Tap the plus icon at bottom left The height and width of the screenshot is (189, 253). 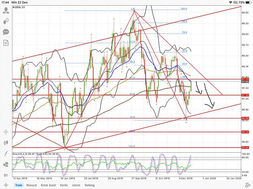(6, 185)
